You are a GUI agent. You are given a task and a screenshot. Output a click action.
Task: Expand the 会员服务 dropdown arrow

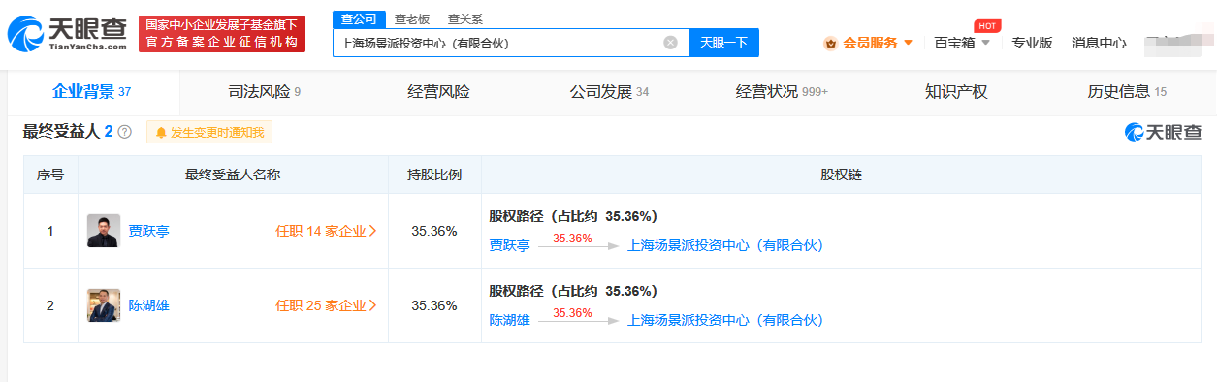click(x=908, y=43)
